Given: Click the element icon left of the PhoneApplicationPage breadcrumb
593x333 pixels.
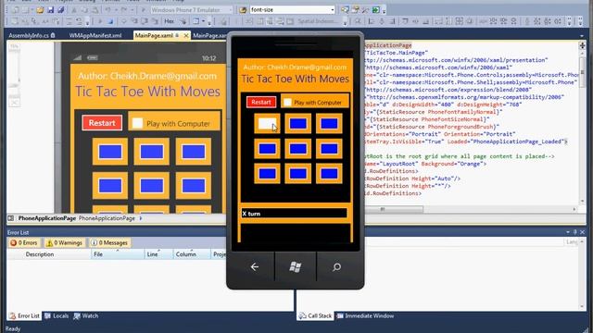Looking at the screenshot, I should (10, 218).
